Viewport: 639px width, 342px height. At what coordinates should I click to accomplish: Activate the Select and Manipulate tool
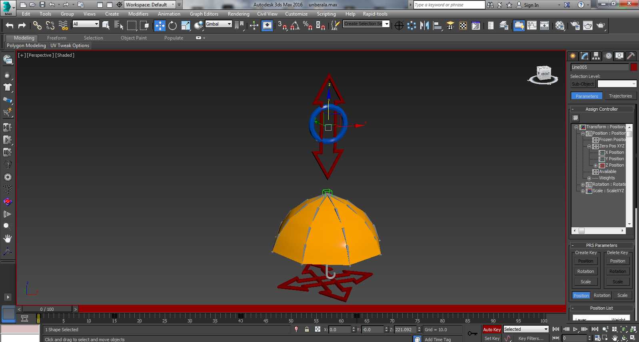click(254, 26)
